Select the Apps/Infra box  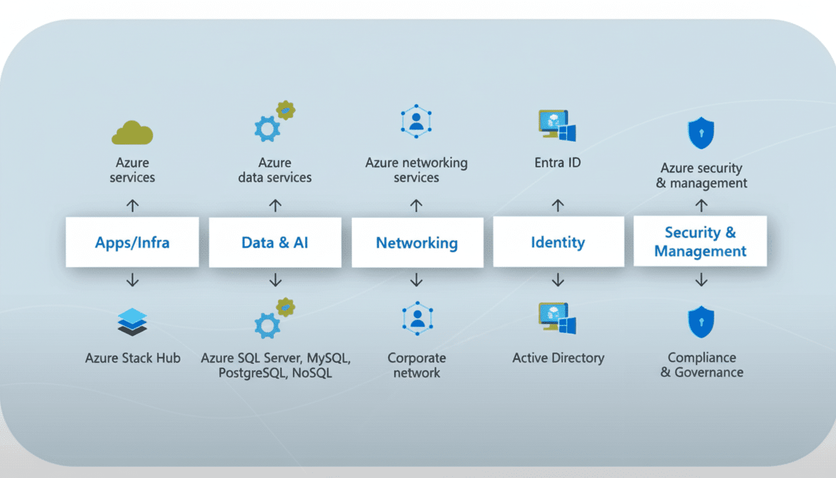click(x=132, y=242)
